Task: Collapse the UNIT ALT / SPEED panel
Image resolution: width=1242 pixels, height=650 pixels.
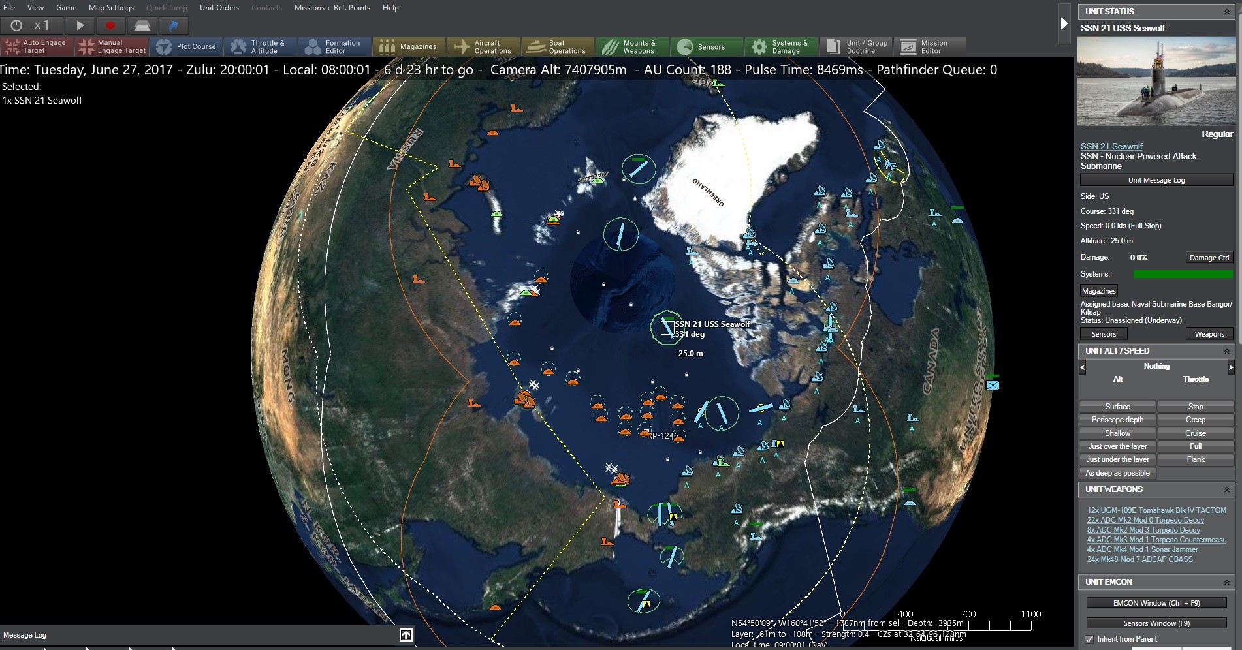Action: [1227, 350]
